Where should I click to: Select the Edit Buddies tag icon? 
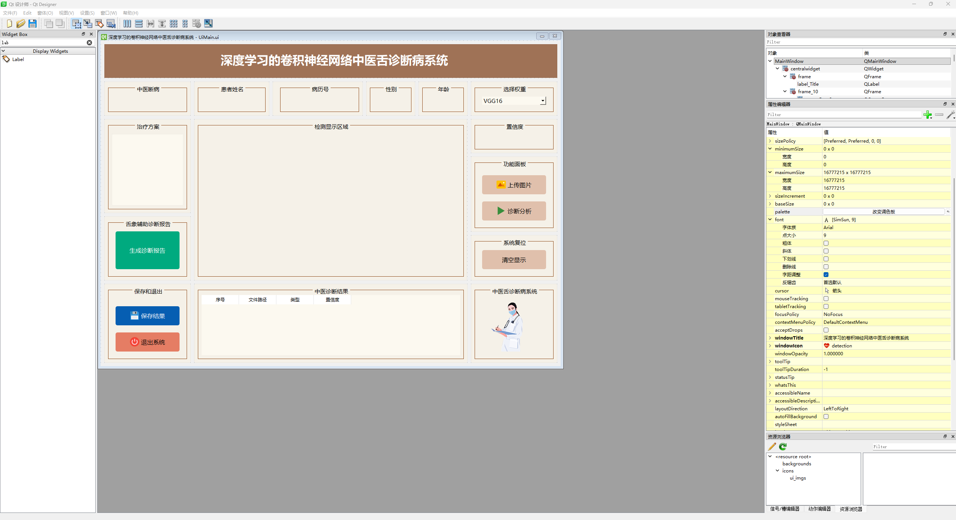coord(99,24)
